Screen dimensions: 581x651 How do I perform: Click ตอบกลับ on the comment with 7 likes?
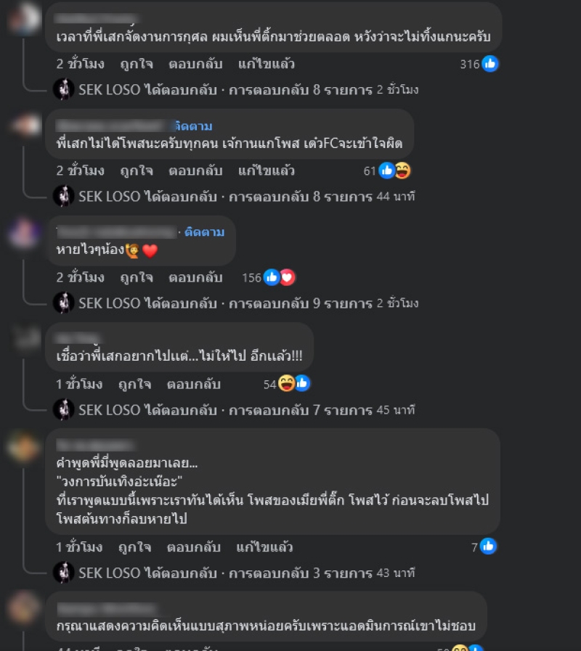[x=194, y=547]
